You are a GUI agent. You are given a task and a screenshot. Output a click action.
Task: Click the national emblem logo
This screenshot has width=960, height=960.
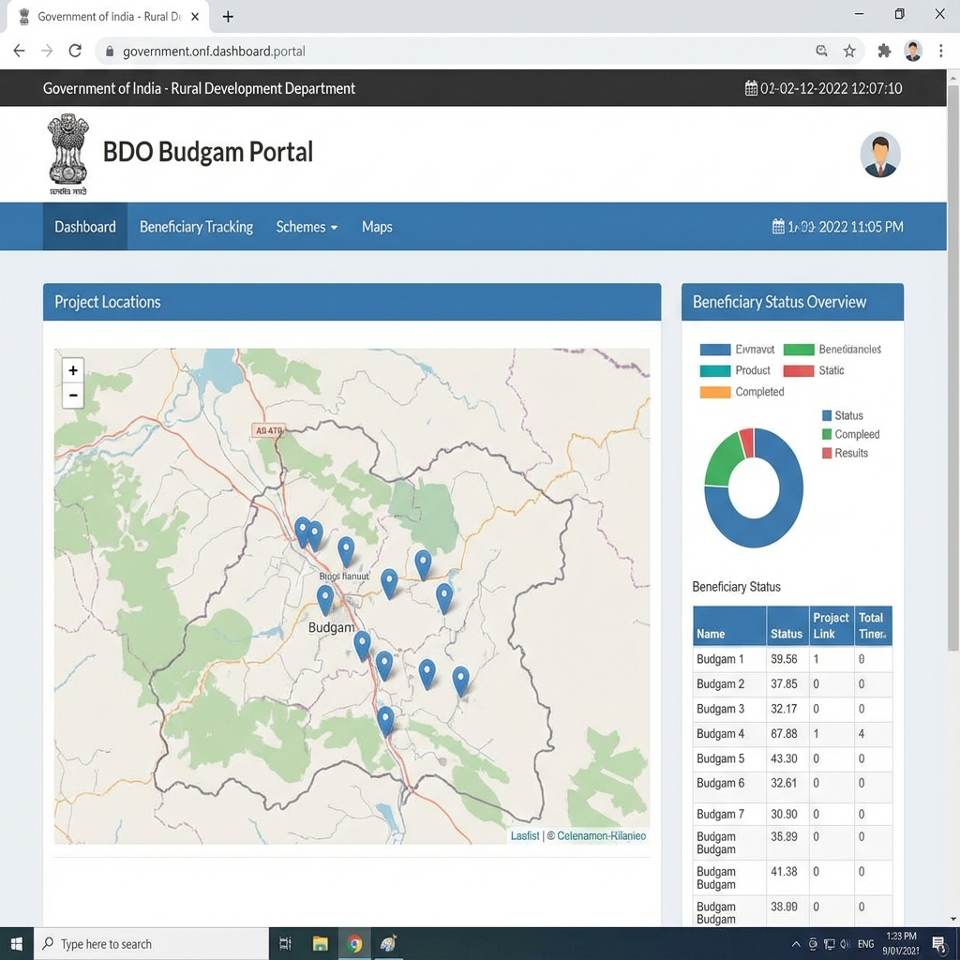(67, 152)
